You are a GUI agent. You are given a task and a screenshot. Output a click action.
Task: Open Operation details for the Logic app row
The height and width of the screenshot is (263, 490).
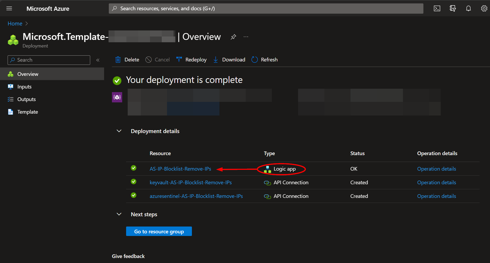[437, 169]
